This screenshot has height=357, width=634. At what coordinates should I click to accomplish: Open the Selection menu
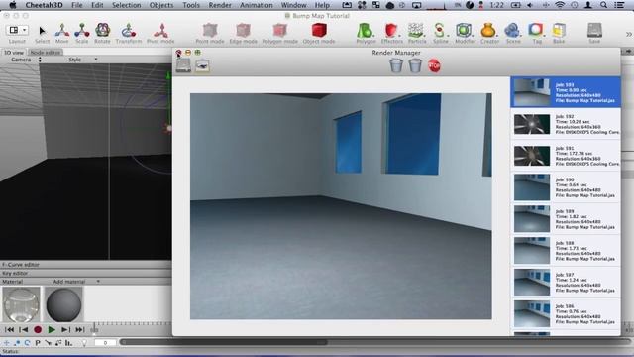click(x=126, y=5)
